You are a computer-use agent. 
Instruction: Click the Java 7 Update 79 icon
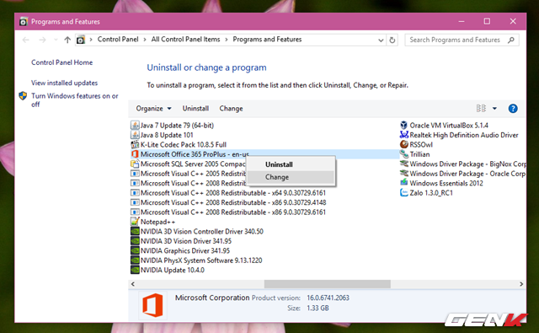pyautogui.click(x=135, y=126)
